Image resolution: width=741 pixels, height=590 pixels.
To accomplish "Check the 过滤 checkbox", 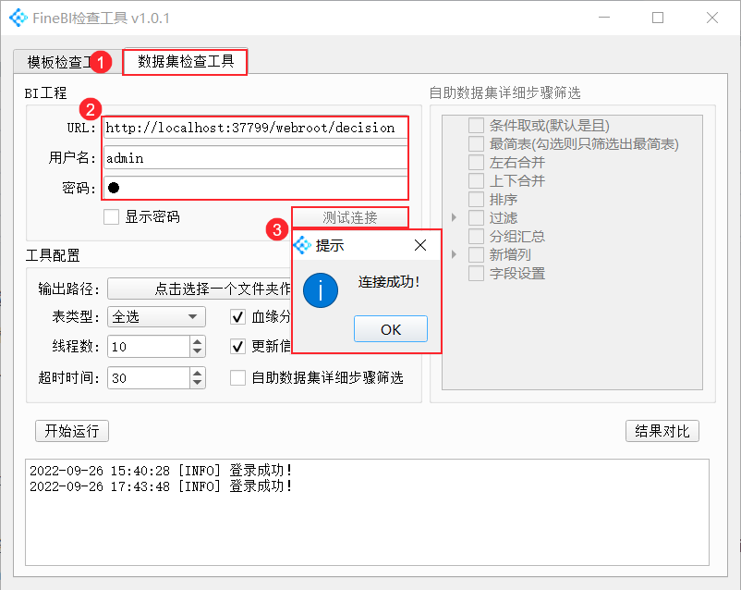I will [477, 217].
